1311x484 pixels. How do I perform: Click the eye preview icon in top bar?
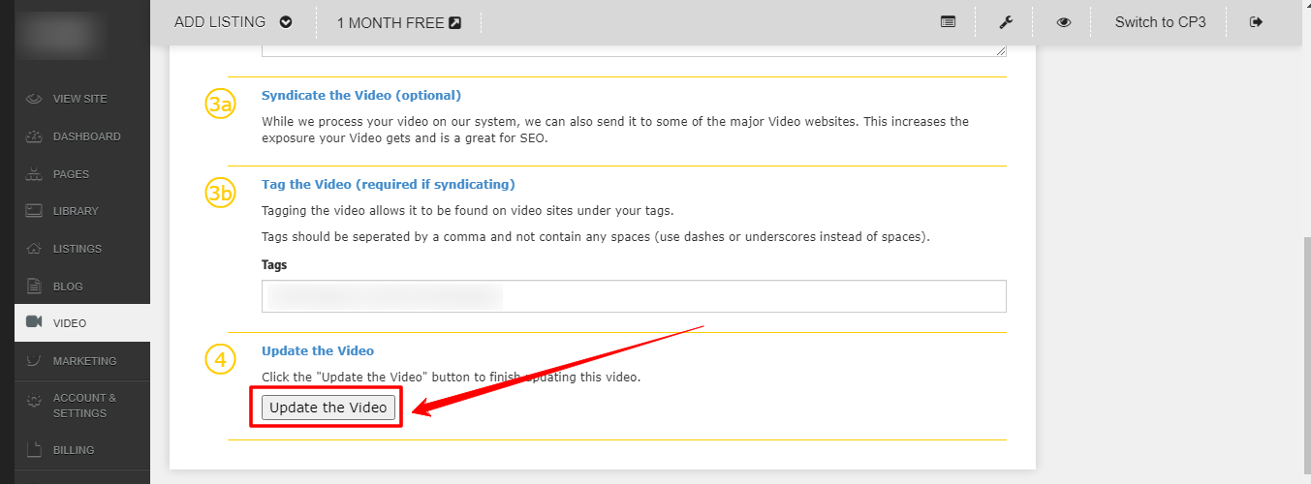point(1064,22)
